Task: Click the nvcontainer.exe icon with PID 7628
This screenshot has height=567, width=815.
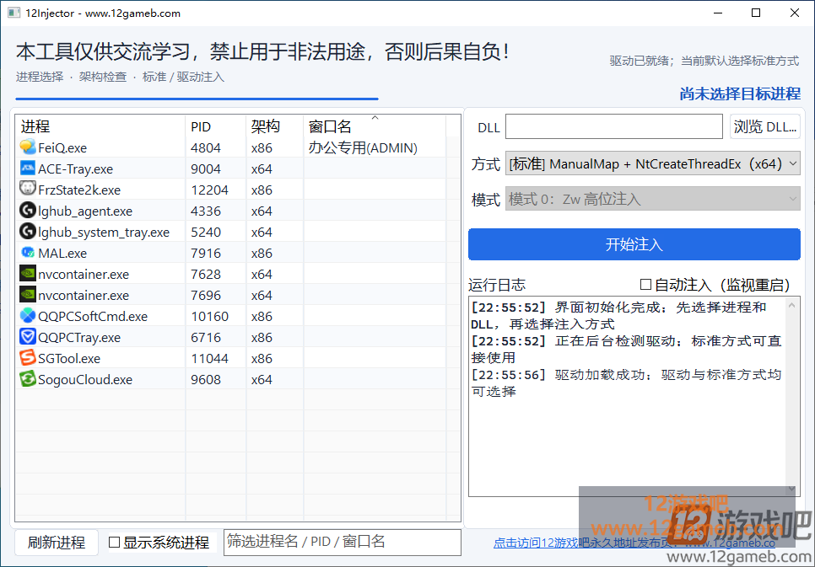Action: pos(28,274)
